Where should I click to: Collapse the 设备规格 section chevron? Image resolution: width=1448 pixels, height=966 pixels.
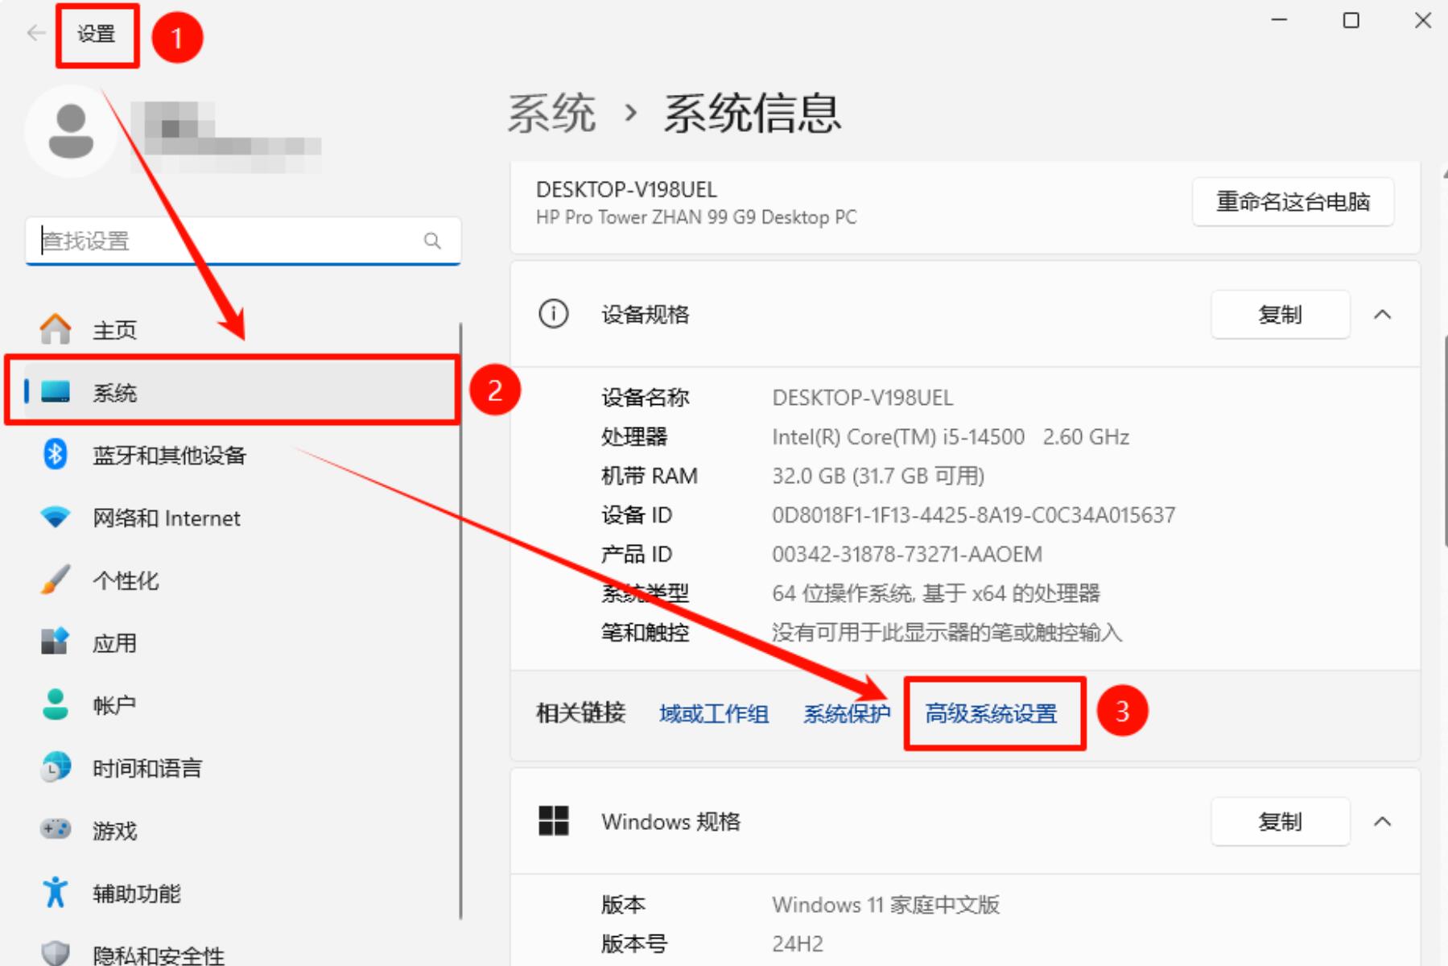point(1382,315)
